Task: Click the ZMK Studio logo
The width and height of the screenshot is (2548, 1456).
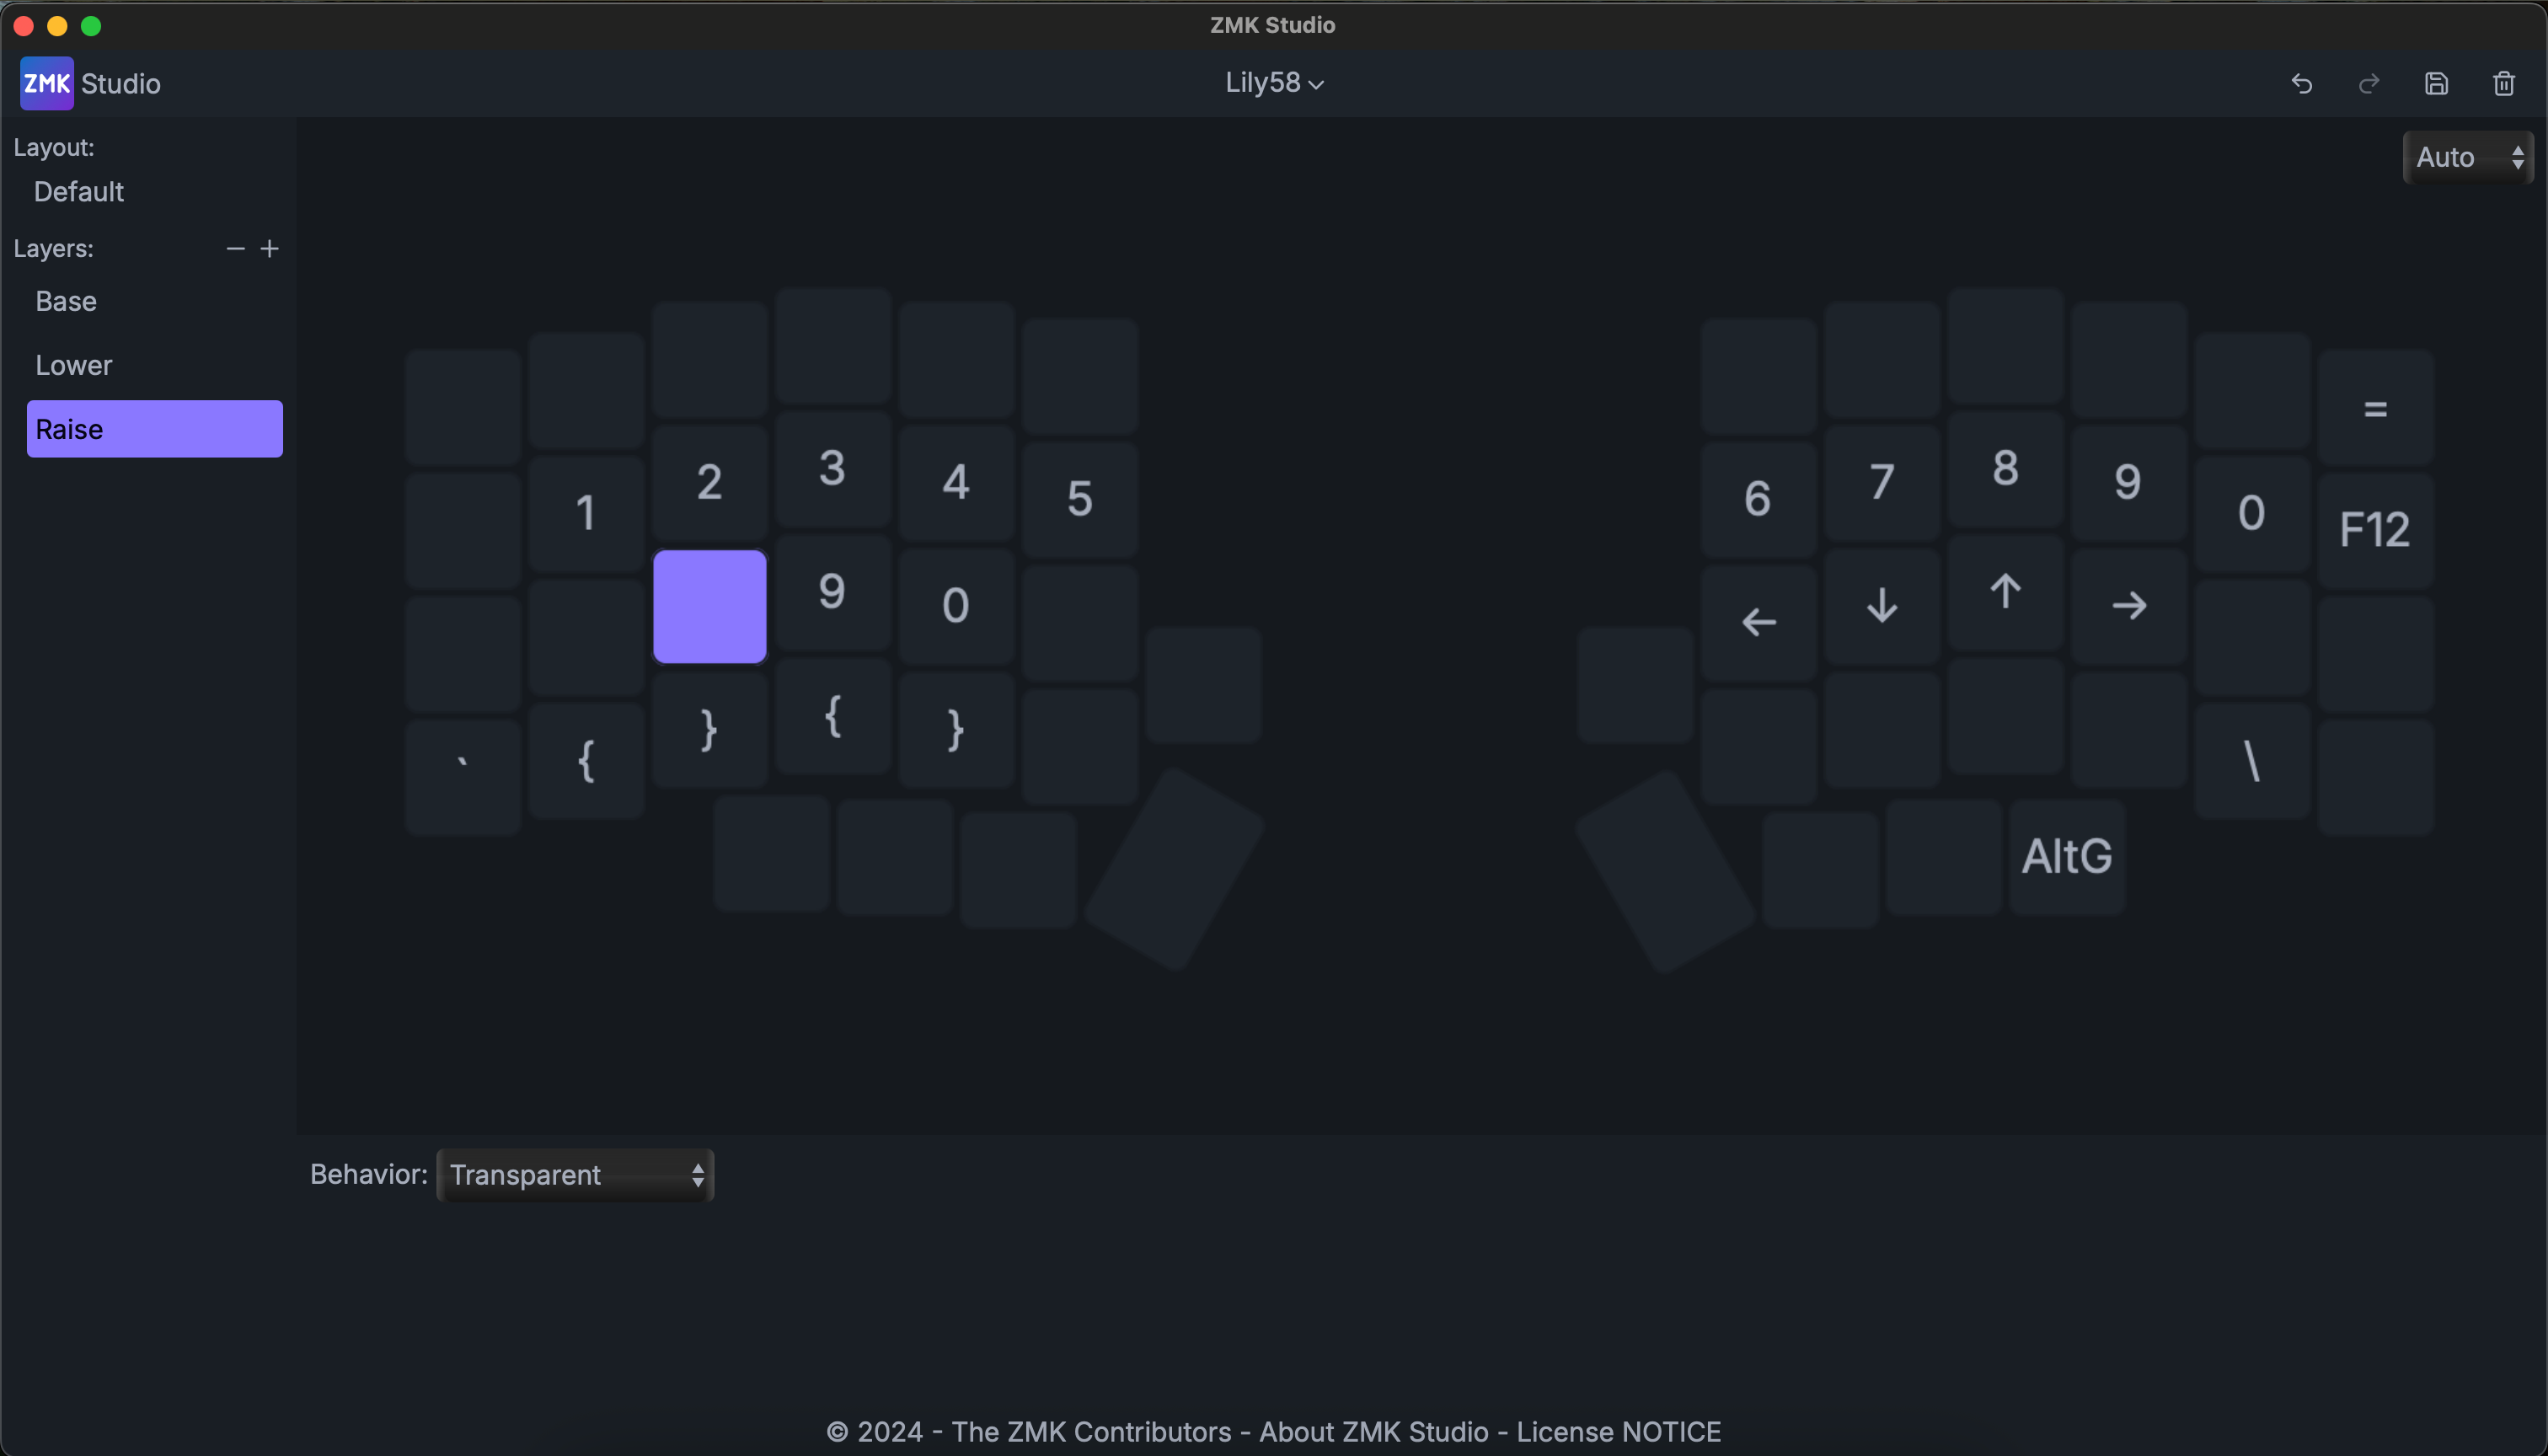Action: point(47,83)
